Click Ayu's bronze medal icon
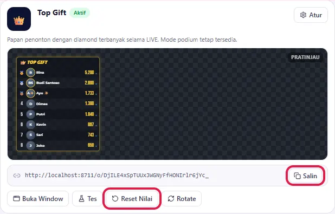 tap(22, 93)
